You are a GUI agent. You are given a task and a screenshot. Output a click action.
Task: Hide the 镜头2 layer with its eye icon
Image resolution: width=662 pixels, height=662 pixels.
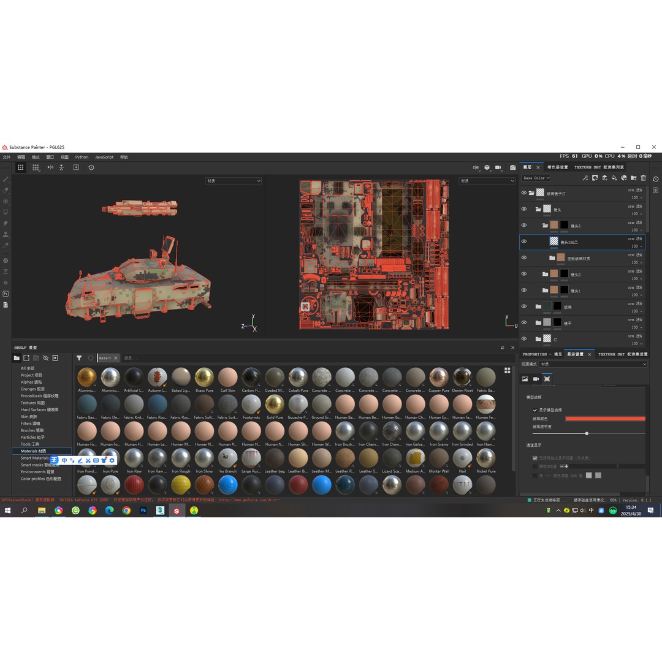(x=524, y=274)
